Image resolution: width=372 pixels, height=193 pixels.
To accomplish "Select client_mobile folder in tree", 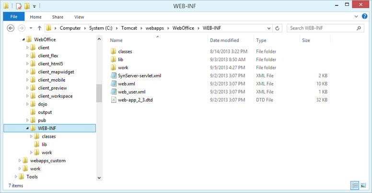I will click(51, 80).
